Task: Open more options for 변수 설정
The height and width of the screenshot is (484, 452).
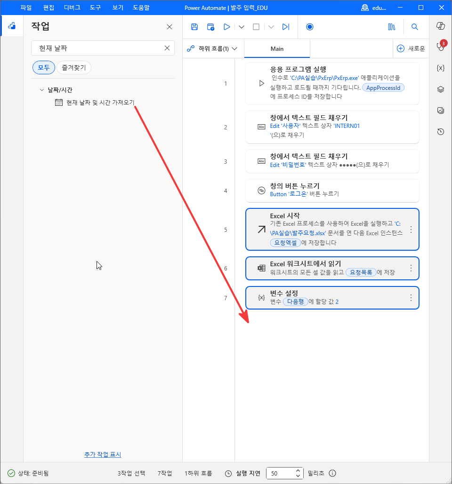Action: (411, 298)
